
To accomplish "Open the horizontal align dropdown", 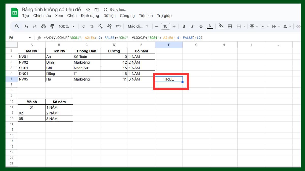I will [x=256, y=26].
